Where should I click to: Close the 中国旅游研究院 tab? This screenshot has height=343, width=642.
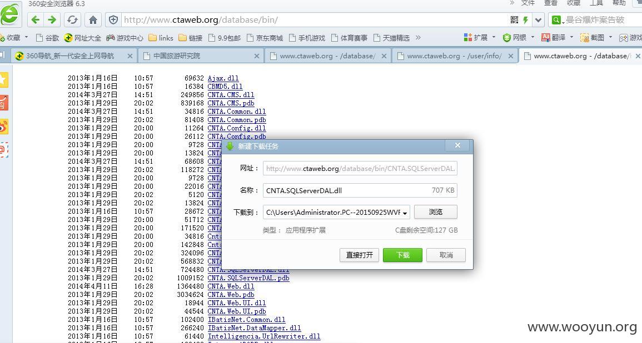click(x=257, y=56)
